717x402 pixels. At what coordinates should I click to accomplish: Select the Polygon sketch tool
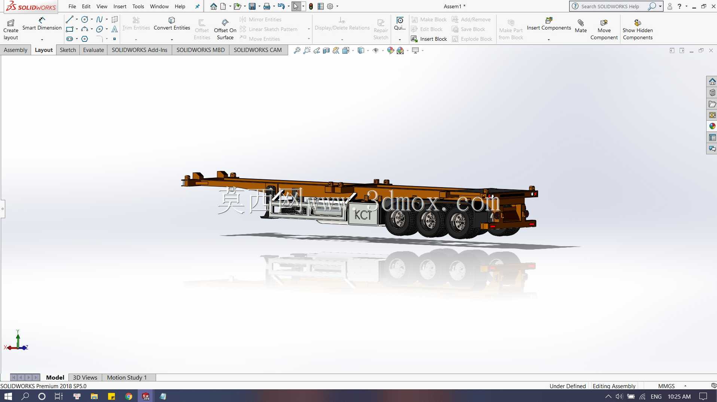85,39
